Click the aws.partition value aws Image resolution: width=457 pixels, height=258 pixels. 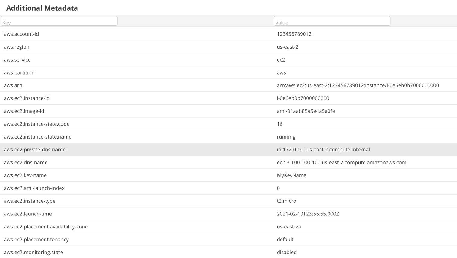[281, 73]
